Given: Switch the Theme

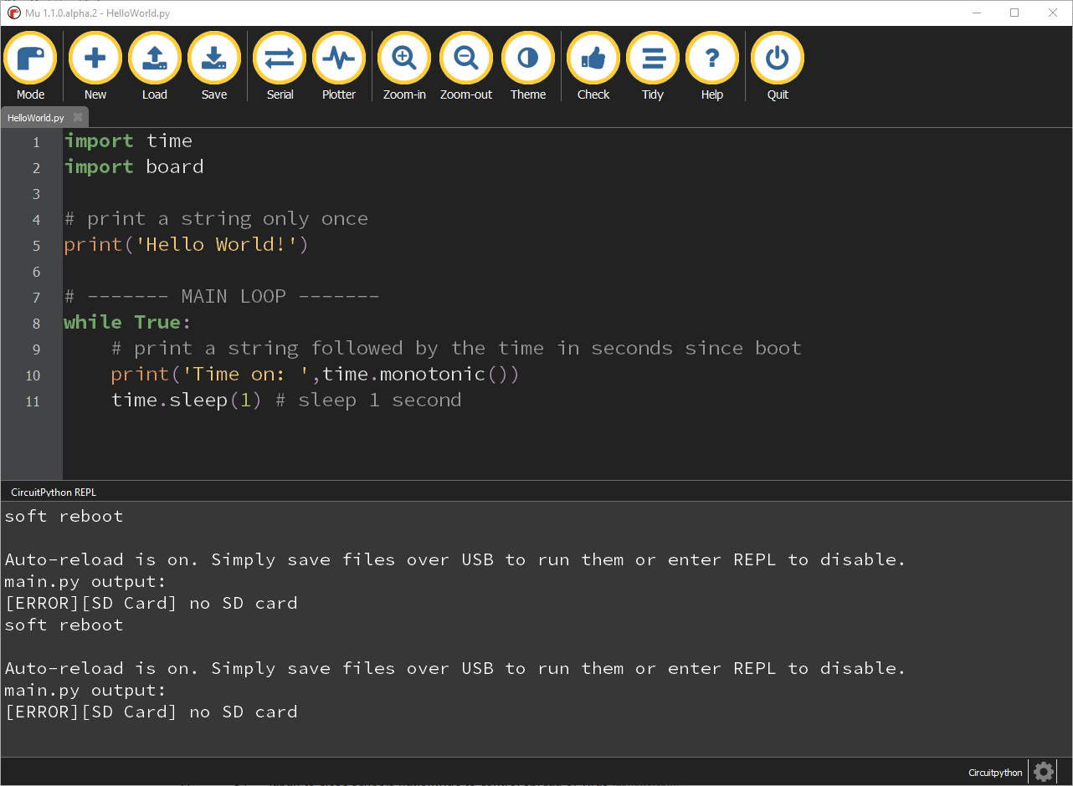Looking at the screenshot, I should 528,67.
